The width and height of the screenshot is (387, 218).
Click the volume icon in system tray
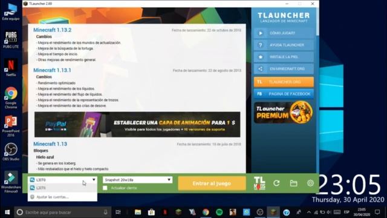(x=329, y=212)
